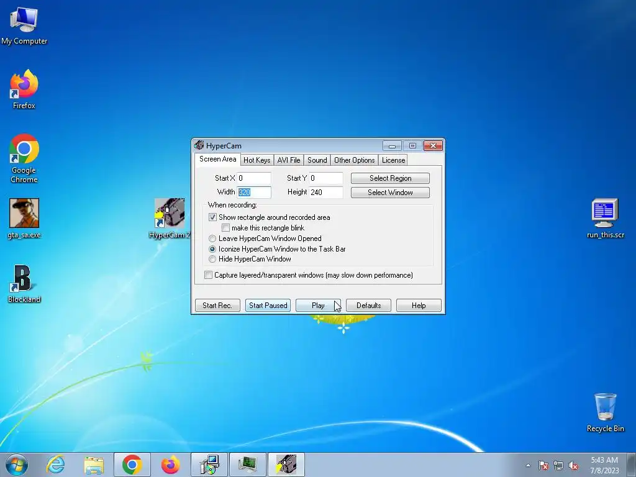Screen dimensions: 636x477
Task: Switch to the Hot Keys tab
Action: [x=257, y=160]
